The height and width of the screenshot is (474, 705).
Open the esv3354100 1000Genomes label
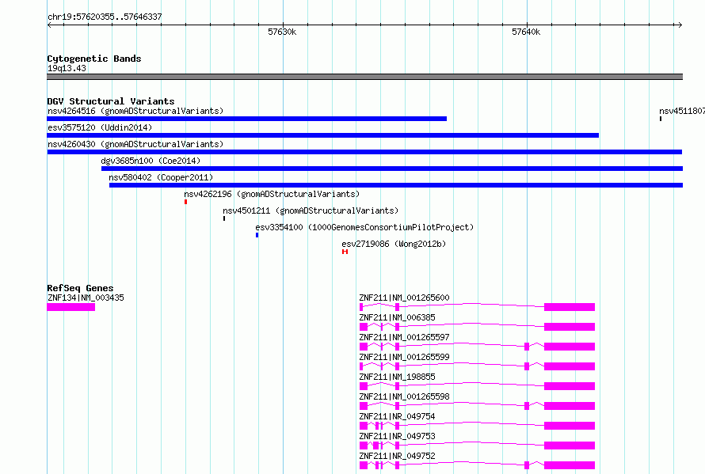(364, 227)
